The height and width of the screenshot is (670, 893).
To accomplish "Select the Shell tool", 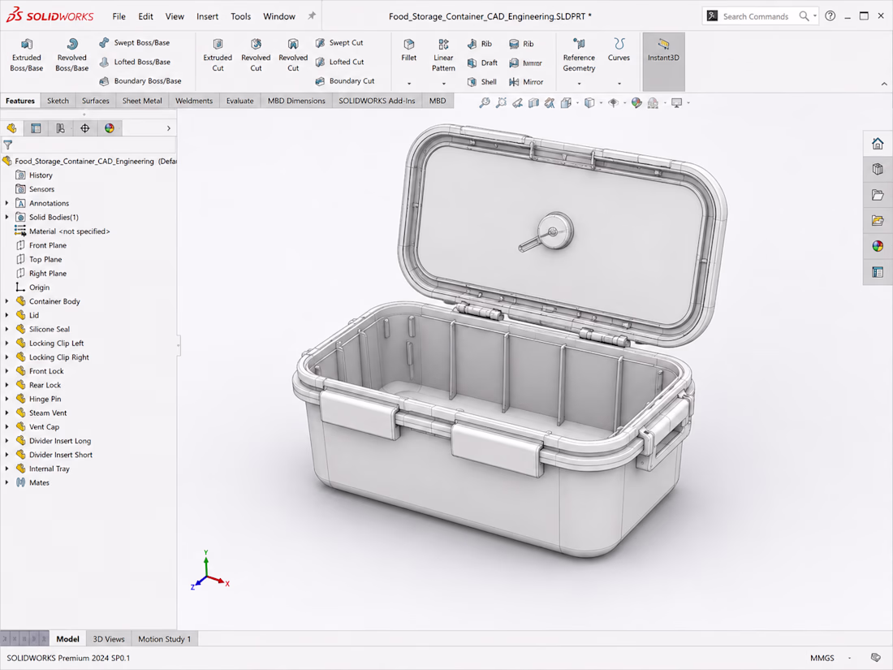I will point(481,82).
